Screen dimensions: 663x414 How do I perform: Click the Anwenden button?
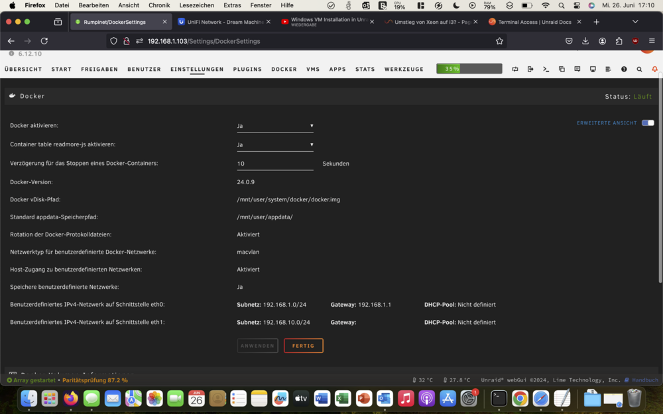pyautogui.click(x=257, y=346)
